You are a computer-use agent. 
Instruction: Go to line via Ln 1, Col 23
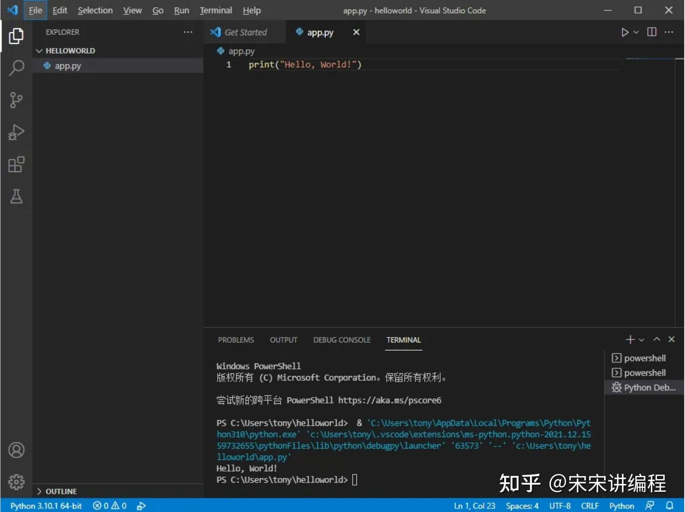point(474,506)
